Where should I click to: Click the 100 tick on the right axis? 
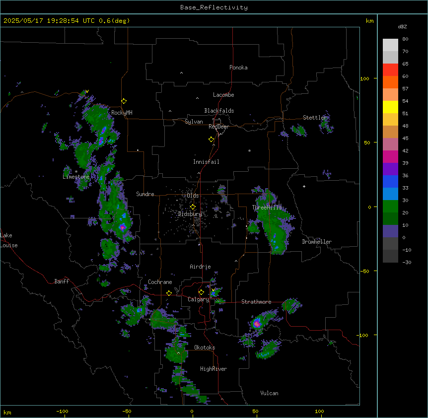coord(364,78)
